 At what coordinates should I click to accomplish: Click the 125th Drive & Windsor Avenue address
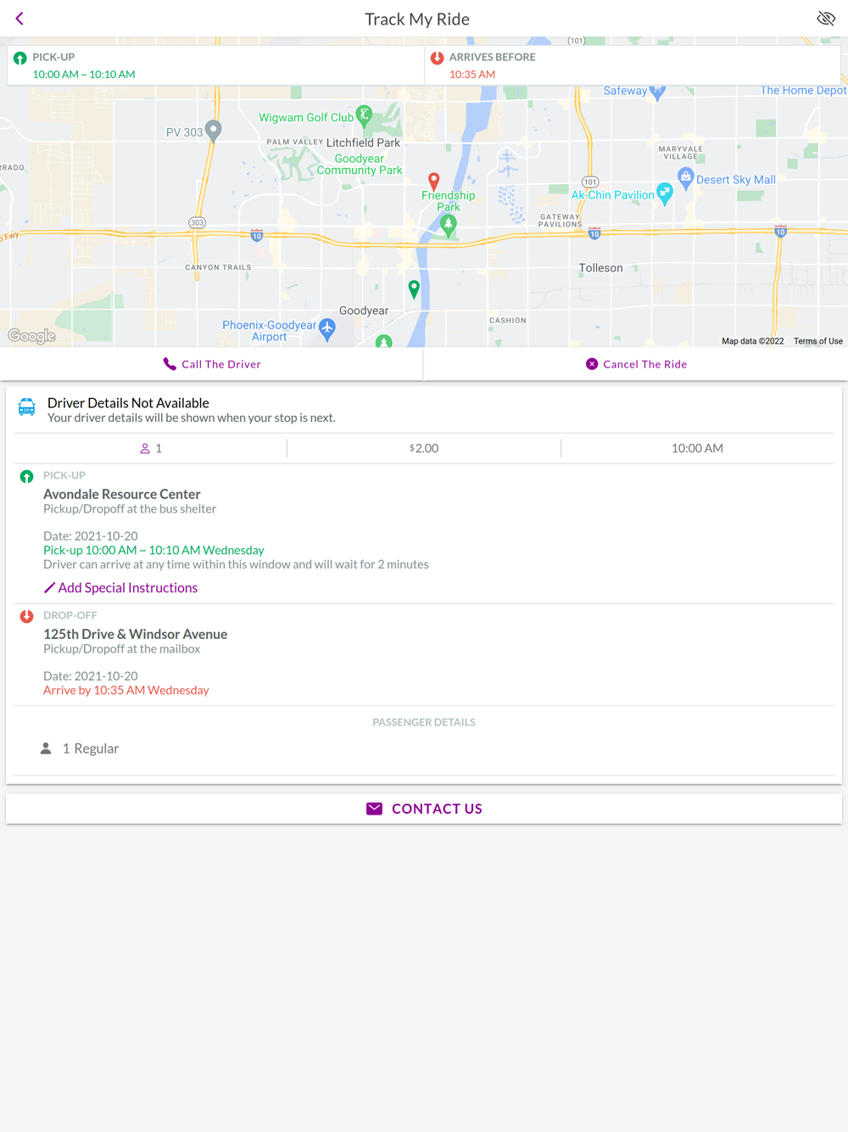(136, 634)
